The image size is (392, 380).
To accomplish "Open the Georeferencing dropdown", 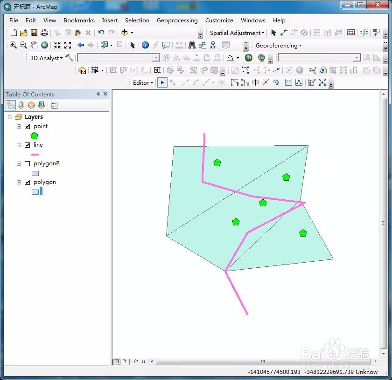I will [x=279, y=46].
